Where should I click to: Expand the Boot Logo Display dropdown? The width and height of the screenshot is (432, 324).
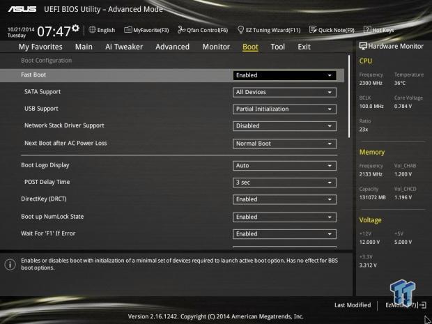point(284,166)
